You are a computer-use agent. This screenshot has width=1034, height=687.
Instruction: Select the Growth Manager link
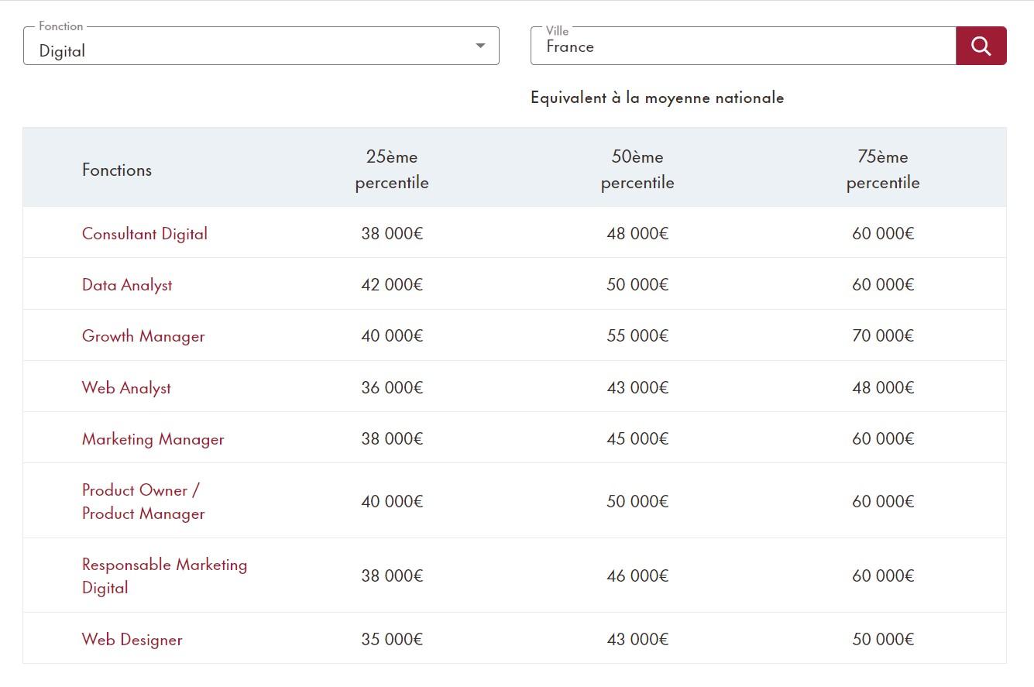143,335
